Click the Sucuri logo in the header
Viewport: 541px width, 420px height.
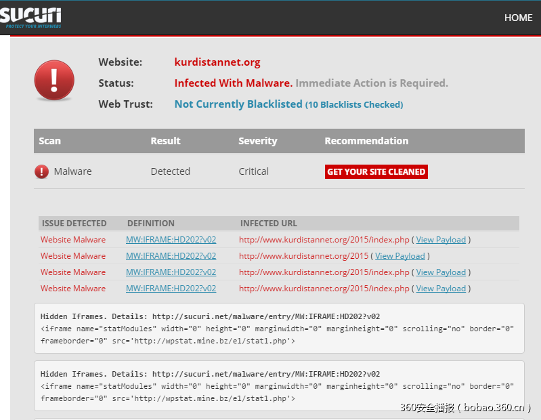[x=30, y=18]
